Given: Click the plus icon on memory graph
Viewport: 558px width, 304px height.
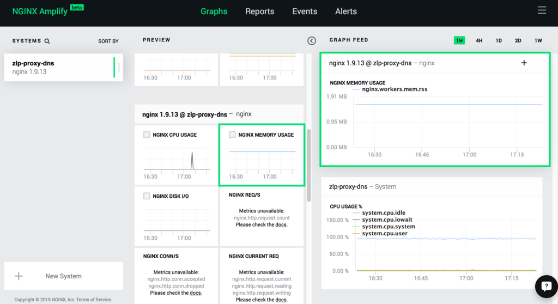Looking at the screenshot, I should [524, 63].
